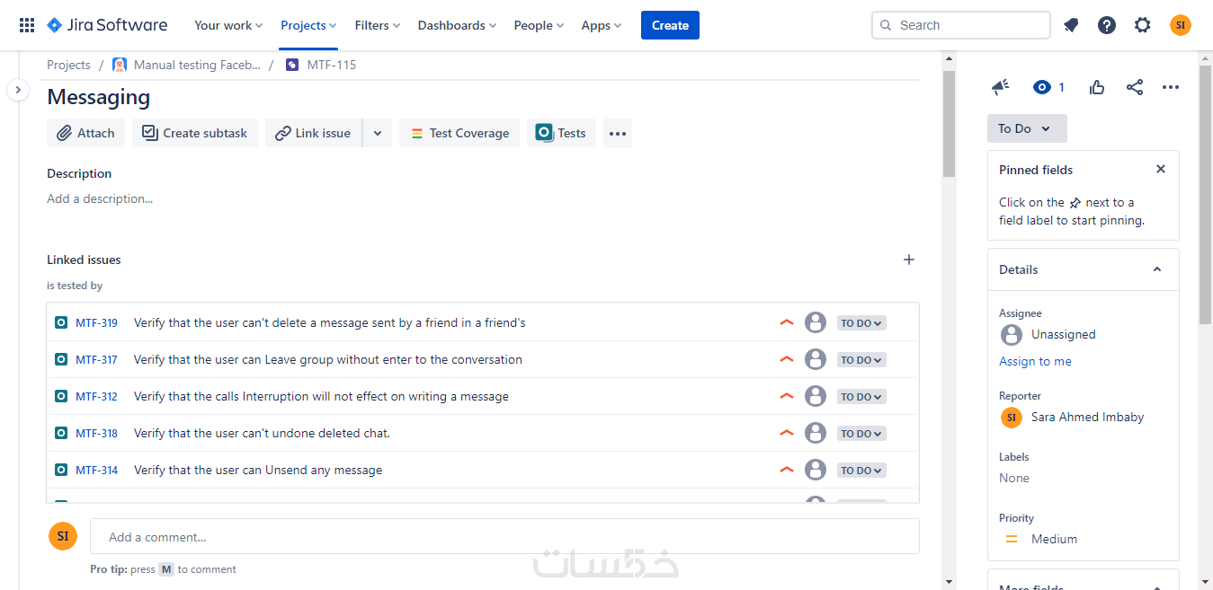1213x590 pixels.
Task: Open the MTF-318 issue link
Action: pyautogui.click(x=96, y=433)
